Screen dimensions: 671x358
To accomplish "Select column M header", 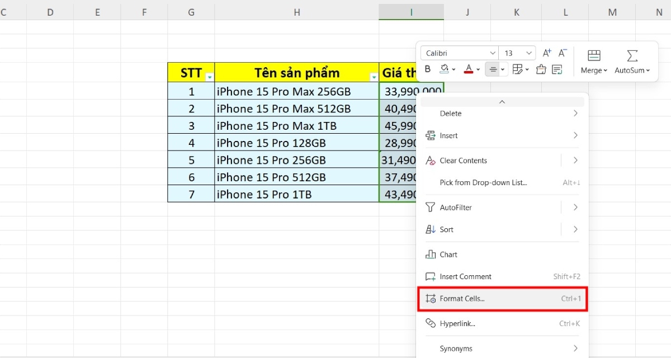I will pyautogui.click(x=612, y=12).
